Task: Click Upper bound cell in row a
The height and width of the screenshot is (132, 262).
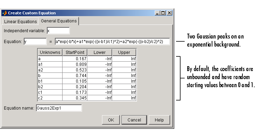Action: coord(124,58)
